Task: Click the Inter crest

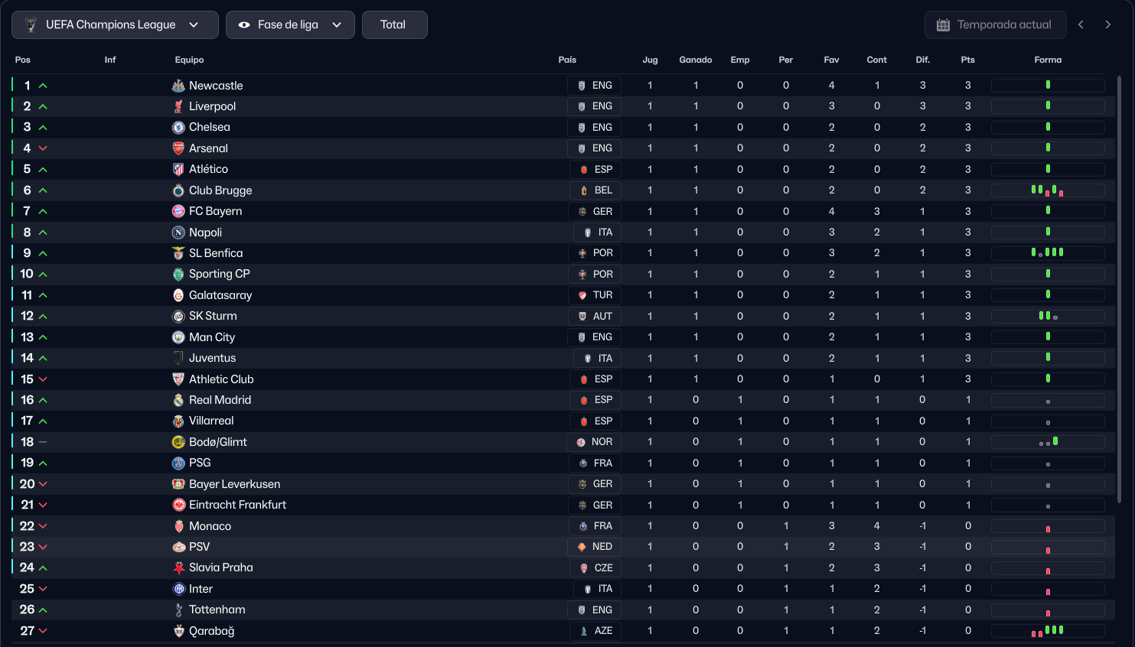Action: click(x=178, y=589)
